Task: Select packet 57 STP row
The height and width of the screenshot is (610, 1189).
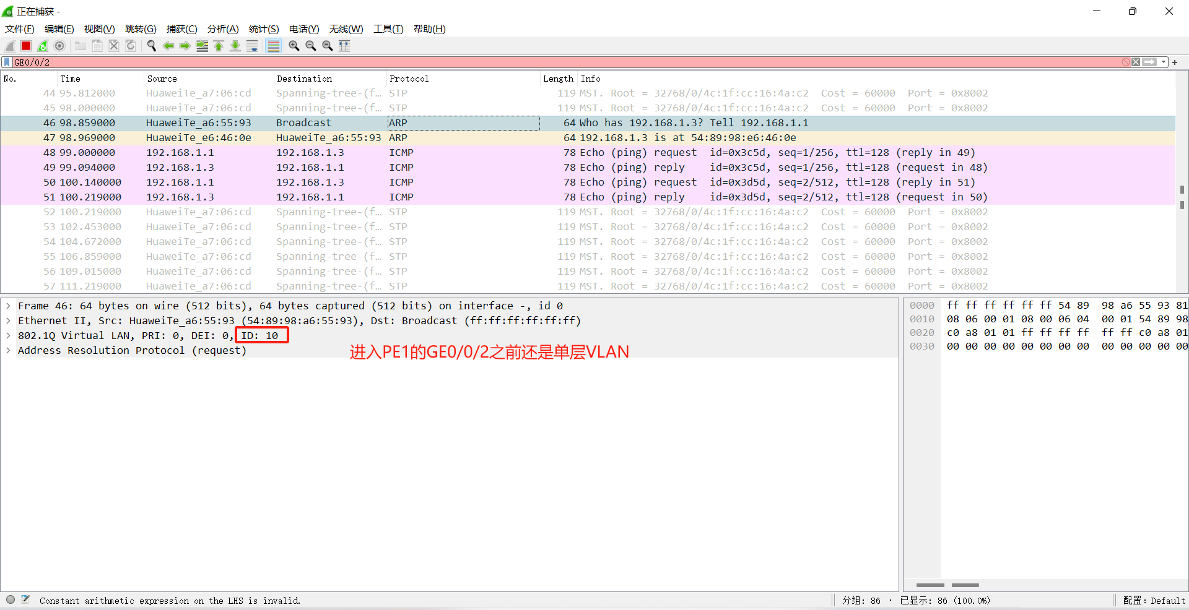Action: (x=588, y=286)
